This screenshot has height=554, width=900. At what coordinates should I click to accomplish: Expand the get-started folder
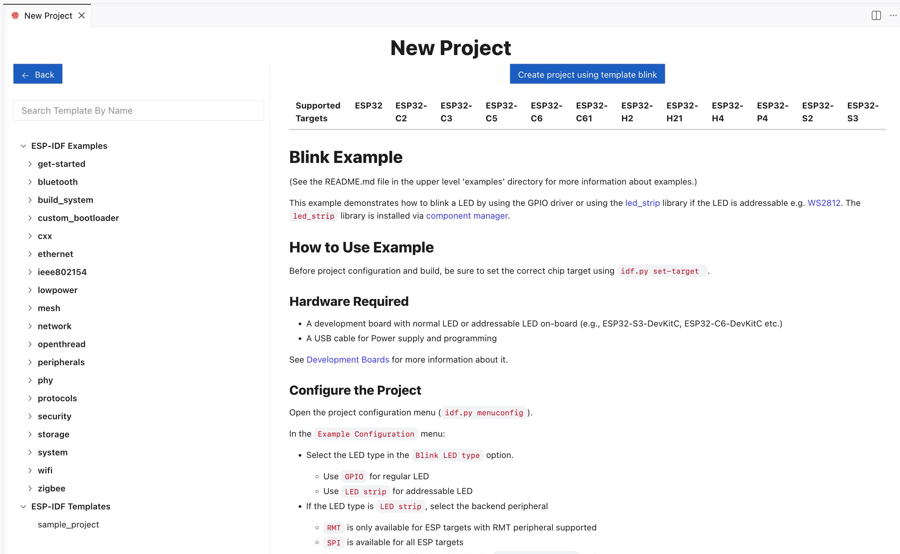30,164
